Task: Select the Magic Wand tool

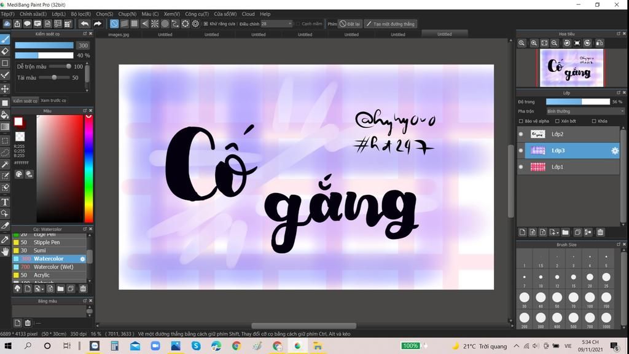Action: [x=5, y=164]
